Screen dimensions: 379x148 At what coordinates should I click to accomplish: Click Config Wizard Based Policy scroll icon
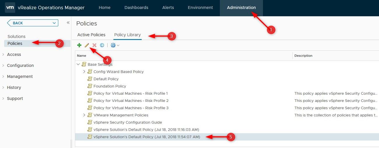pyautogui.click(x=90, y=72)
